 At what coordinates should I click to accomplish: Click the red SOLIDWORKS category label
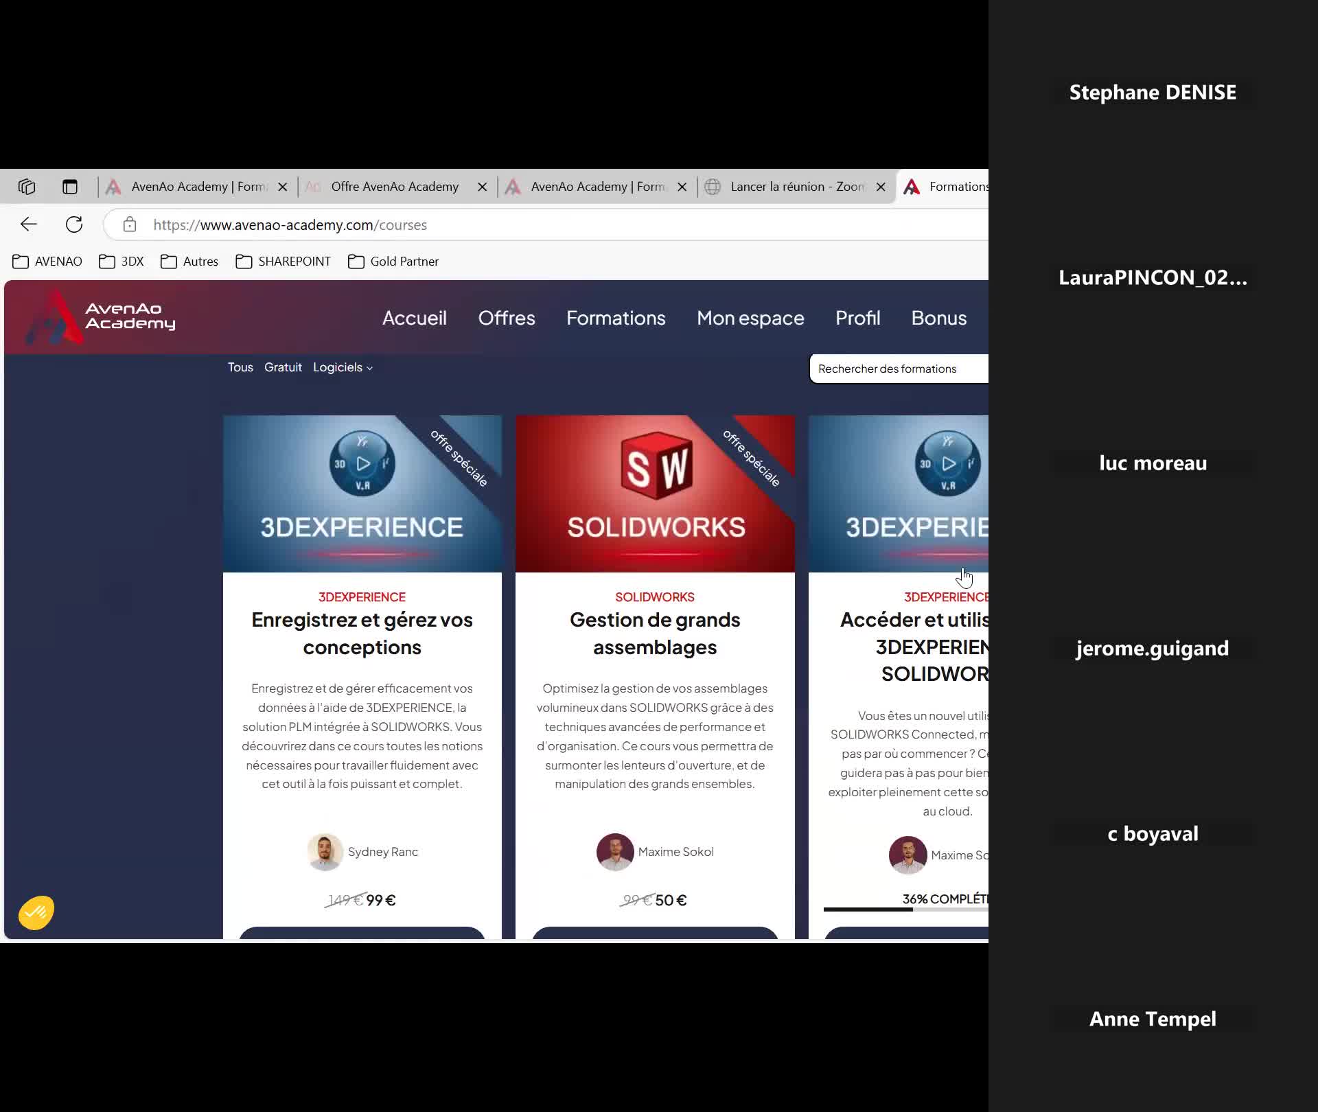pyautogui.click(x=655, y=597)
